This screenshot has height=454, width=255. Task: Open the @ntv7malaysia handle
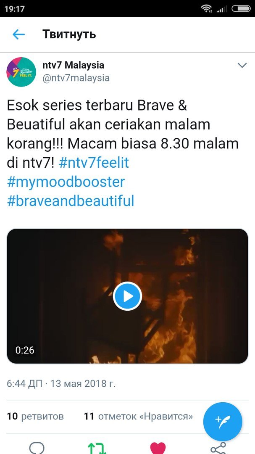[76, 78]
